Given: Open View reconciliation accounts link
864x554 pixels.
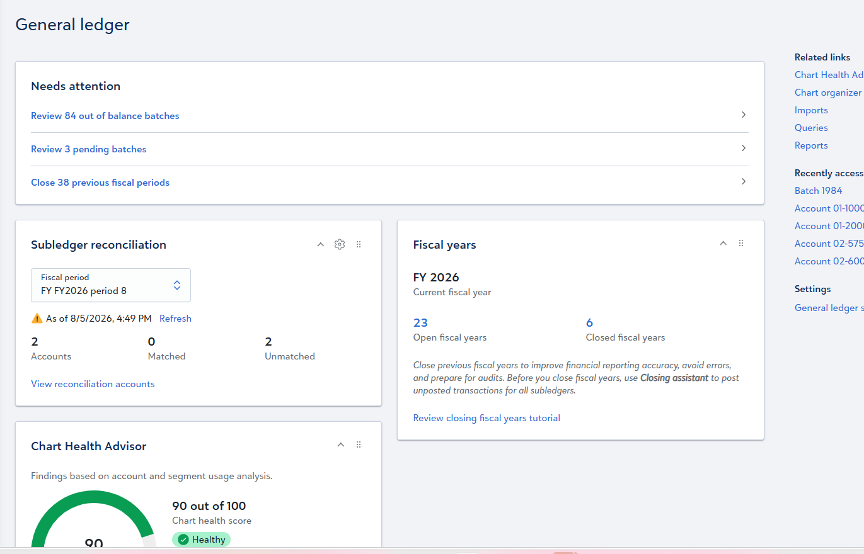Looking at the screenshot, I should pos(93,384).
